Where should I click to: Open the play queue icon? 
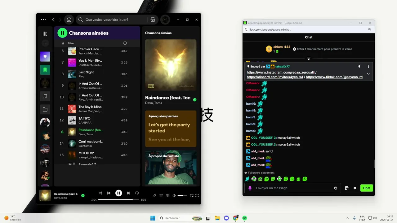(x=161, y=195)
